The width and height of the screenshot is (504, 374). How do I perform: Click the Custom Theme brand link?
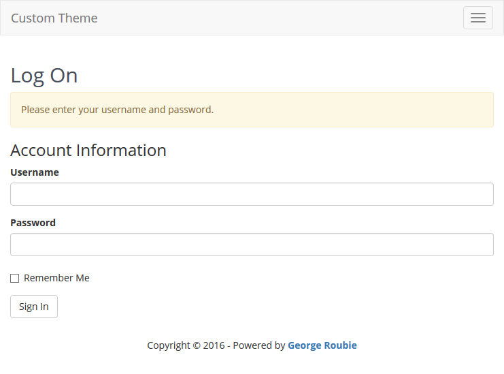pyautogui.click(x=54, y=18)
